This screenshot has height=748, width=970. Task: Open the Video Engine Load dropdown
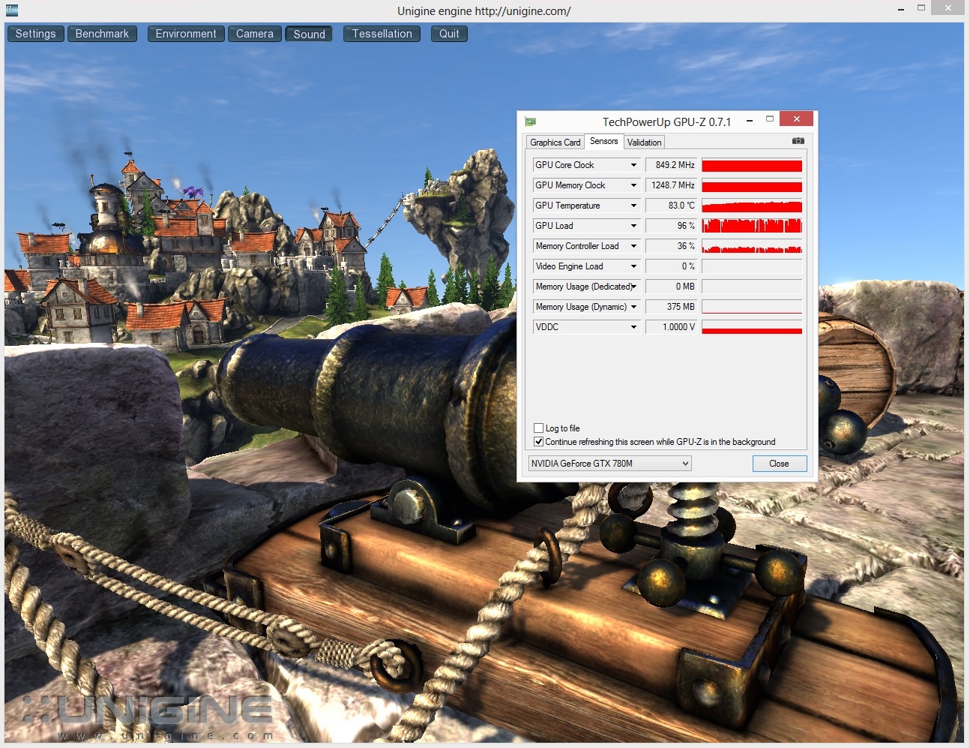(x=633, y=266)
